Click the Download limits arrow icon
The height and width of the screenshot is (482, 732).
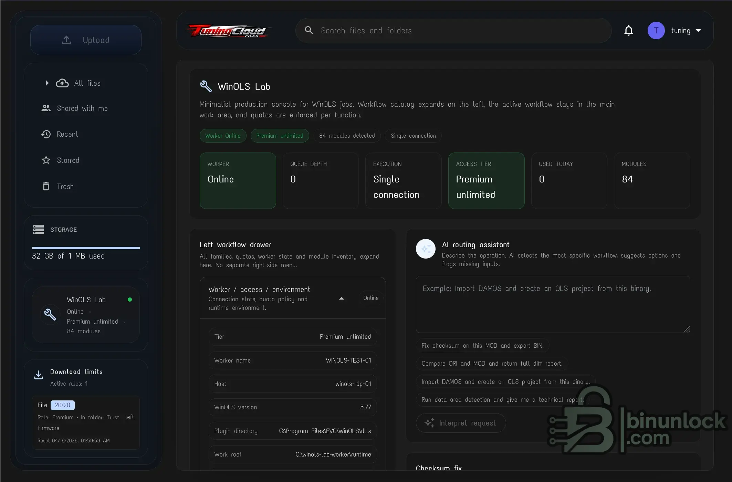(x=39, y=375)
